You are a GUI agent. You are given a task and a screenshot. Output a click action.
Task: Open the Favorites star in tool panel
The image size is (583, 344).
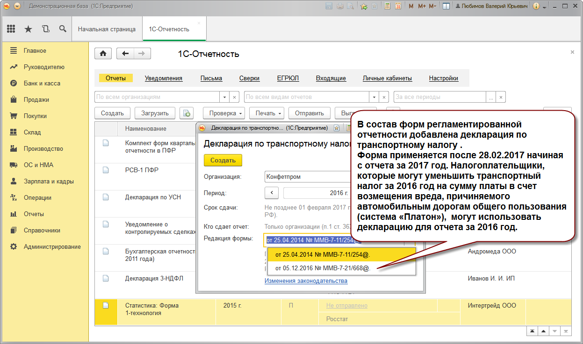click(28, 29)
